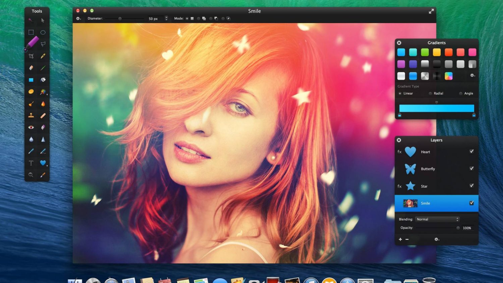503x283 pixels.
Task: Uncheck visibility of the Butterfly layer
Action: pyautogui.click(x=471, y=169)
